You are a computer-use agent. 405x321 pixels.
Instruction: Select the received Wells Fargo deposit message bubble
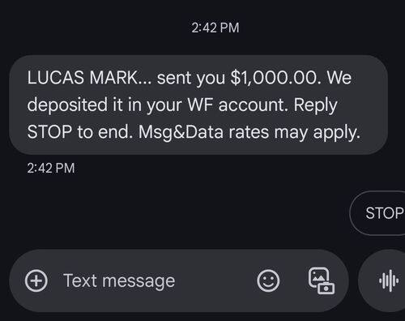pos(198,105)
